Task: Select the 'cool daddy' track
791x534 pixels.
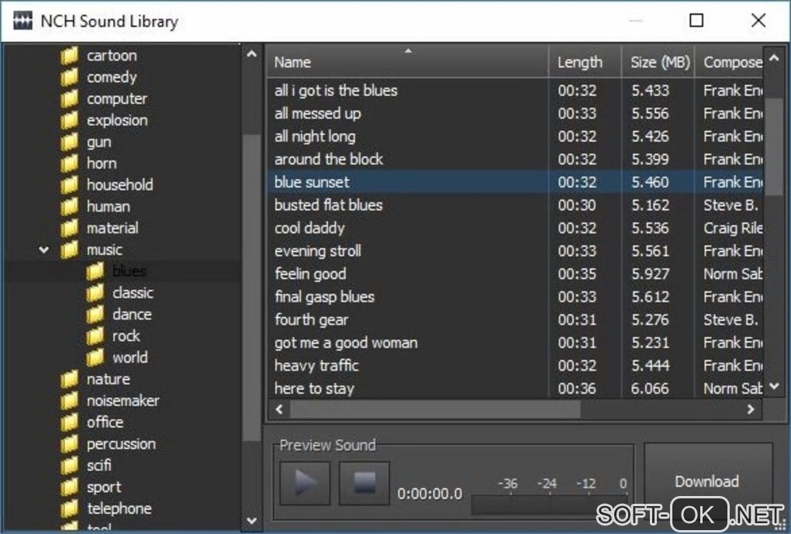Action: click(x=515, y=229)
